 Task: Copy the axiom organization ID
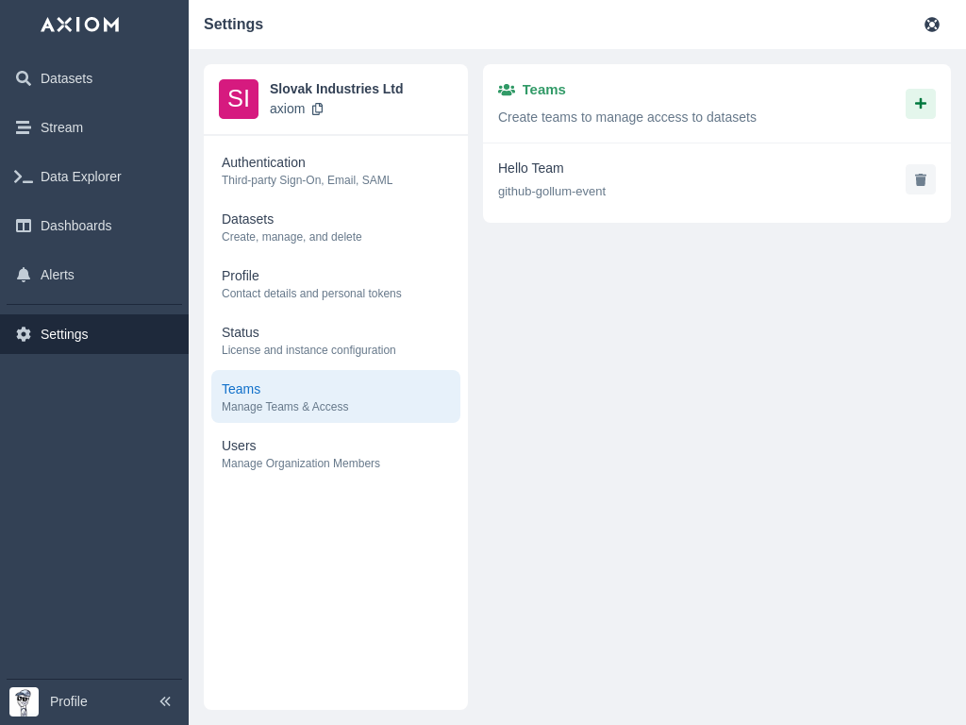(317, 109)
